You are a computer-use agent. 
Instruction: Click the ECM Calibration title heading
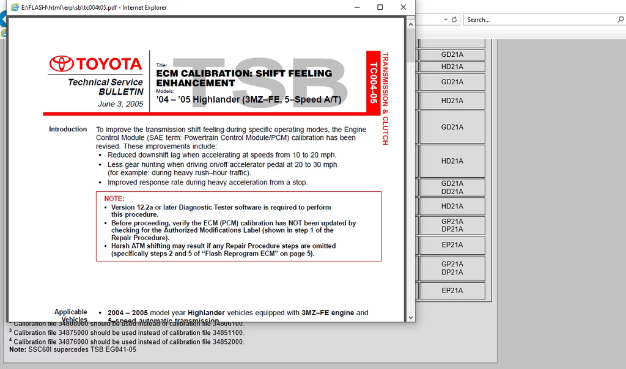point(244,78)
